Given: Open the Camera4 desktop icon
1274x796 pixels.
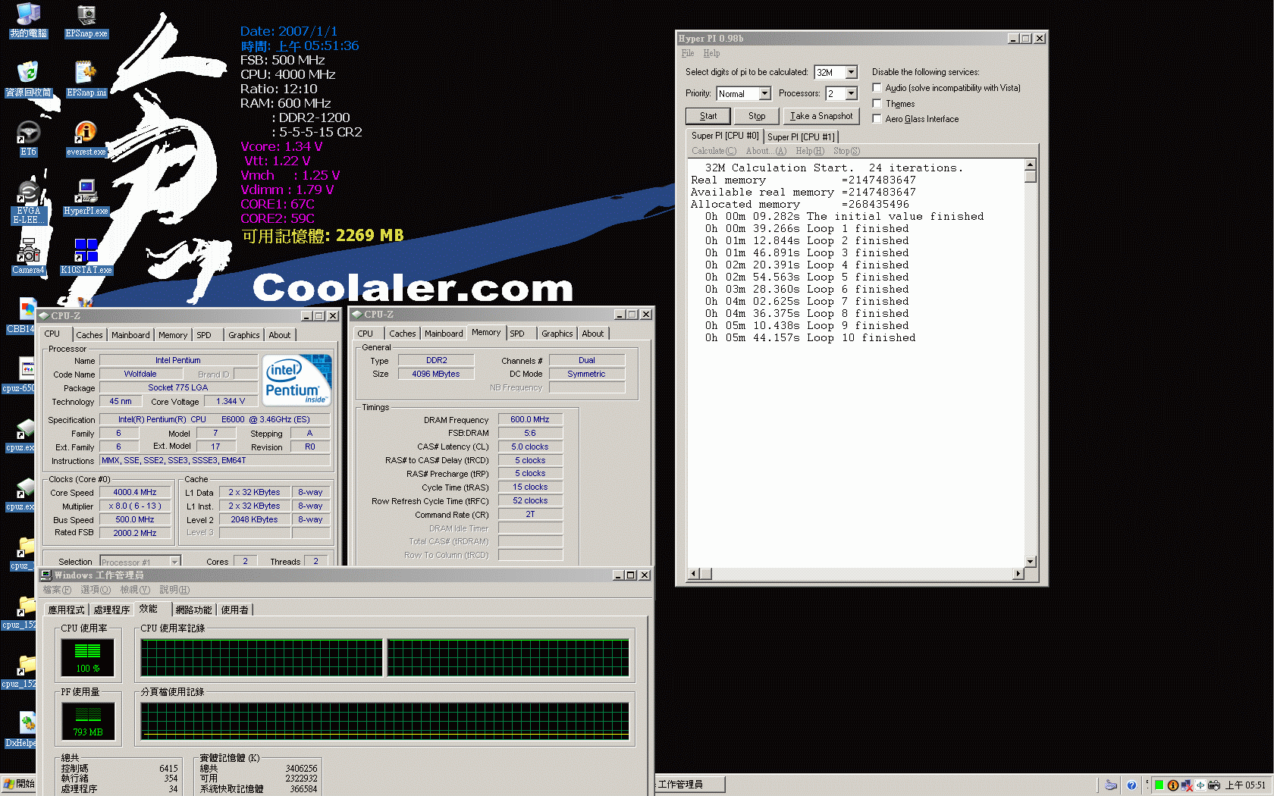Looking at the screenshot, I should click(28, 257).
